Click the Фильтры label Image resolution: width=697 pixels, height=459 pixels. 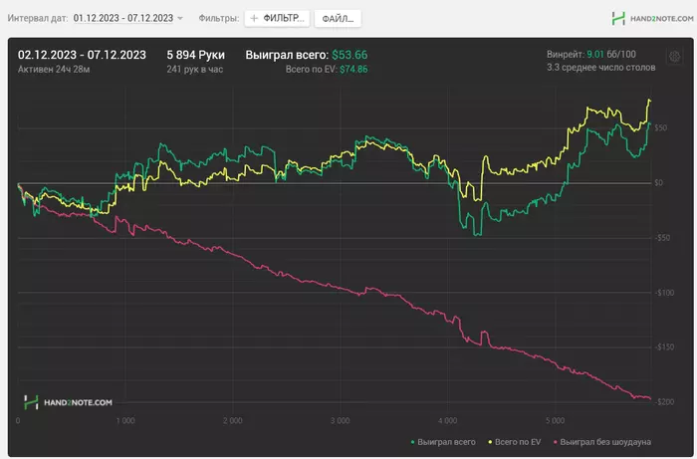tap(219, 18)
